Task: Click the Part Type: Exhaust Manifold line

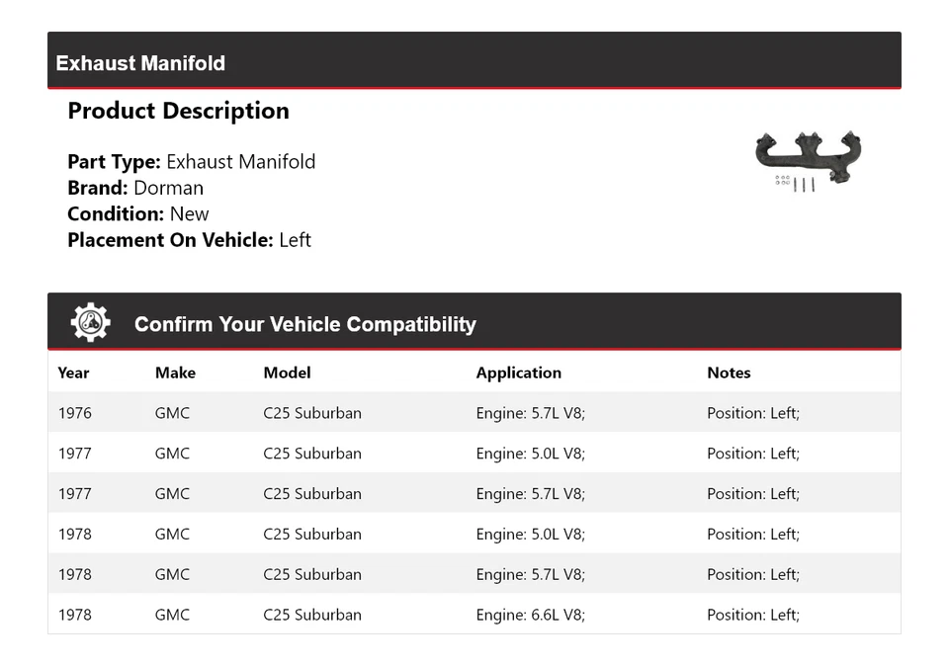Action: point(191,162)
